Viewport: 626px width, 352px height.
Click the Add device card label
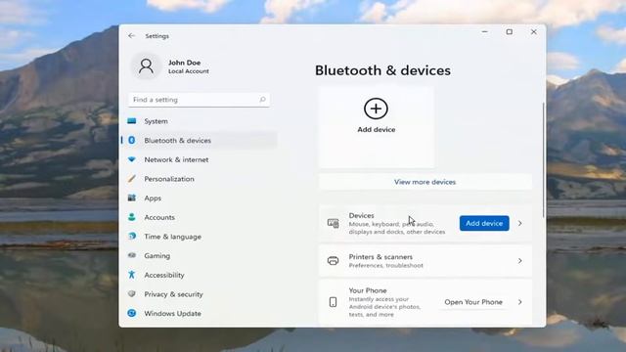376,129
